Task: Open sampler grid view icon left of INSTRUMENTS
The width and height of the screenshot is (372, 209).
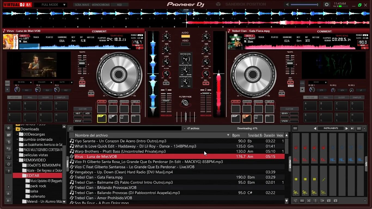Action: 295,128
